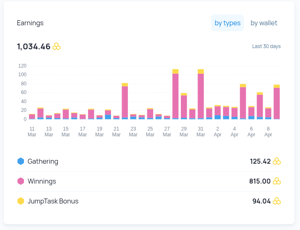Click the blue Gathering hexagon icon
This screenshot has width=300, height=230.
(21, 161)
